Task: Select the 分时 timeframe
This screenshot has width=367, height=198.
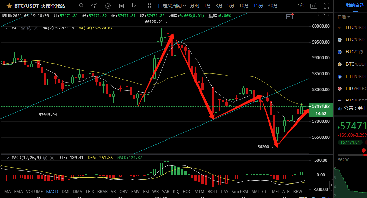Action: 195,6
